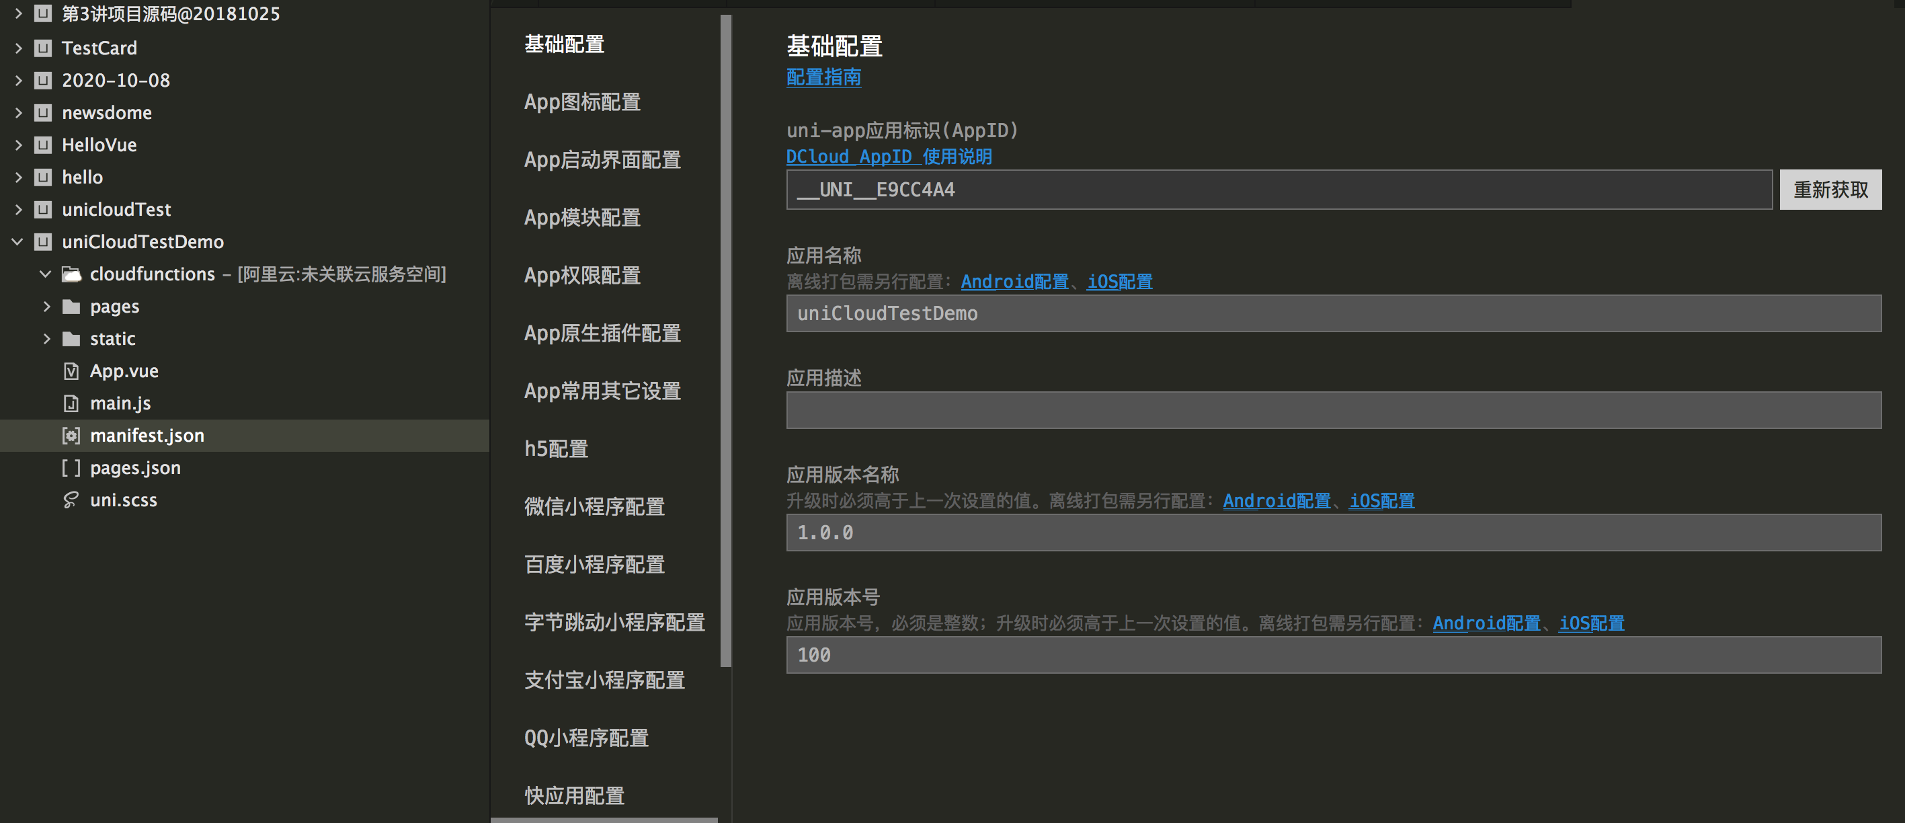Select the manifest.json file icon

[71, 436]
